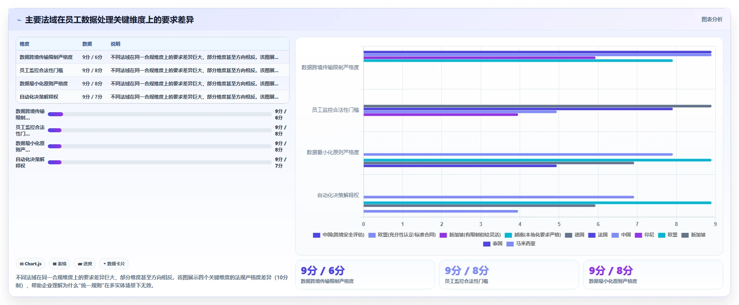Toggle the 印尼 legend entry

[x=645, y=235]
